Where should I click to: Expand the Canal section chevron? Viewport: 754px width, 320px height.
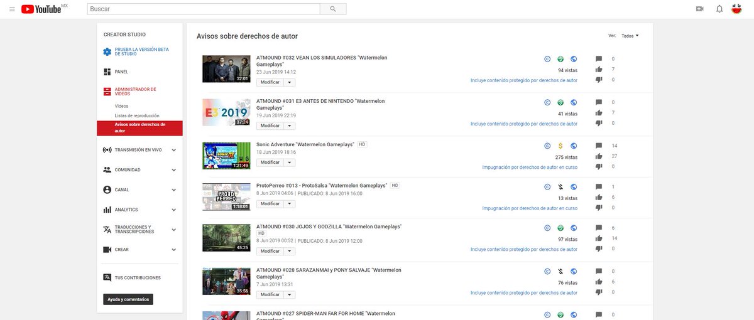[173, 189]
